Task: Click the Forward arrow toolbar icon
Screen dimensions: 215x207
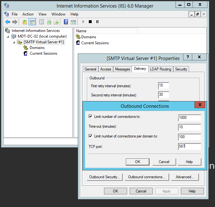Action: coord(15,22)
